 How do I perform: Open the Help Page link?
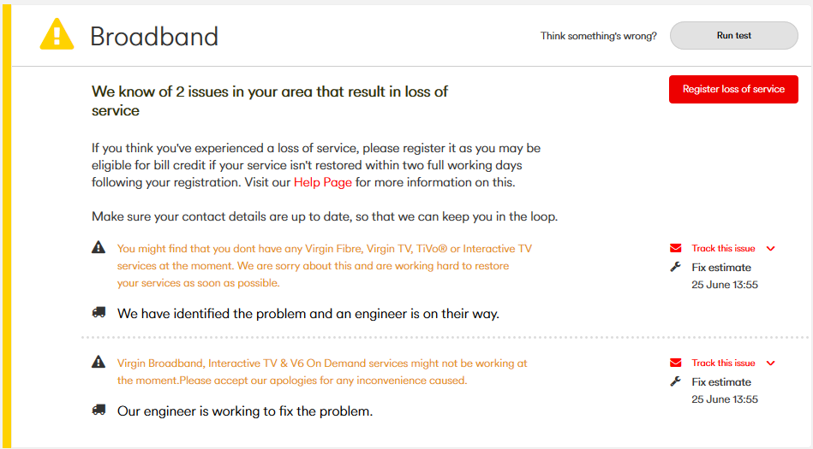tap(323, 182)
